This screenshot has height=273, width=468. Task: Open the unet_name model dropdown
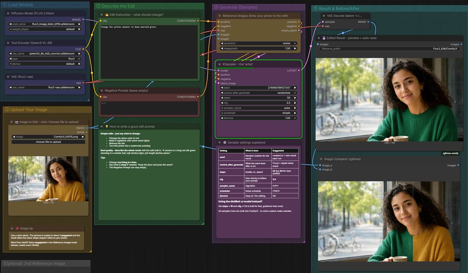(x=45, y=24)
